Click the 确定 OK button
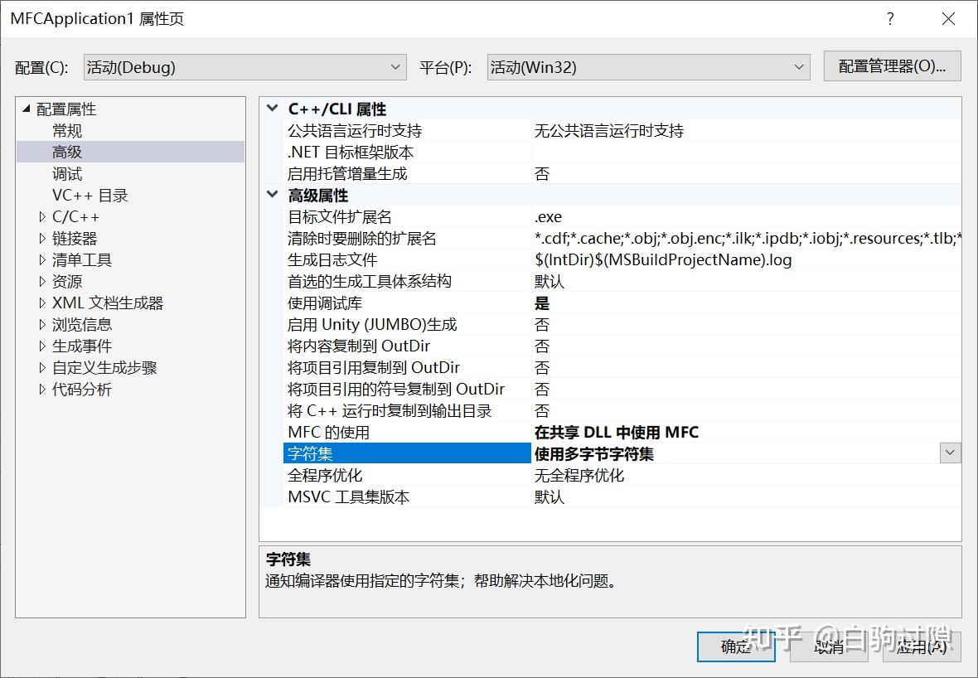Viewport: 978px width, 678px height. [x=736, y=647]
